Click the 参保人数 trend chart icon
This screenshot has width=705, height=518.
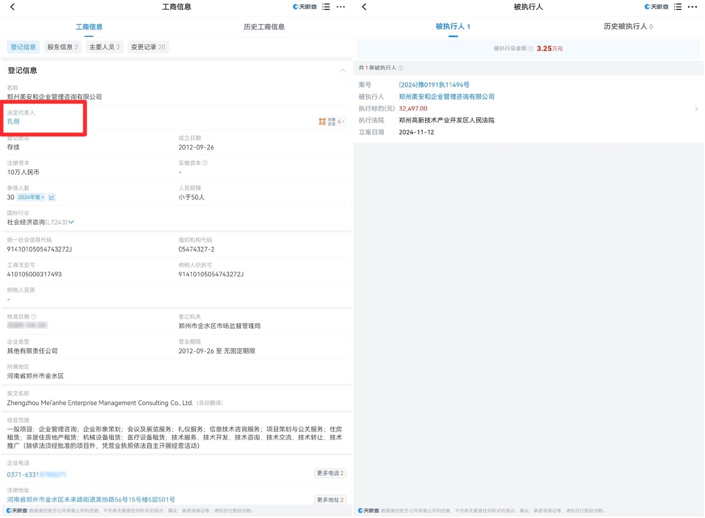52,197
